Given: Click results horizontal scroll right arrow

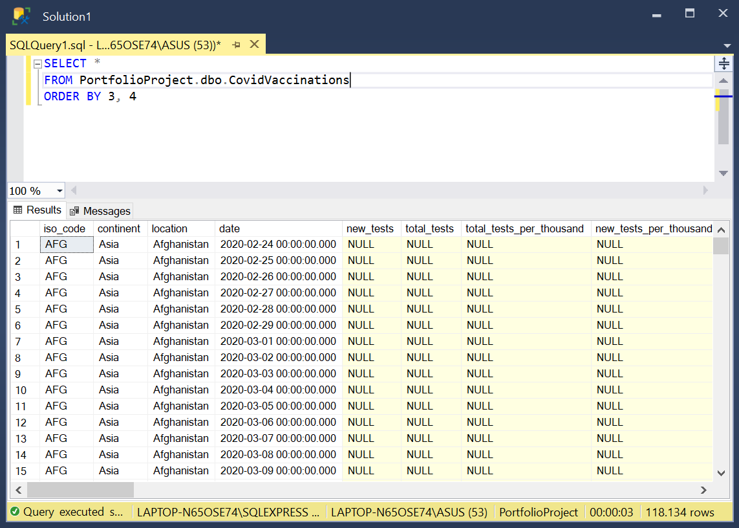Looking at the screenshot, I should point(703,490).
